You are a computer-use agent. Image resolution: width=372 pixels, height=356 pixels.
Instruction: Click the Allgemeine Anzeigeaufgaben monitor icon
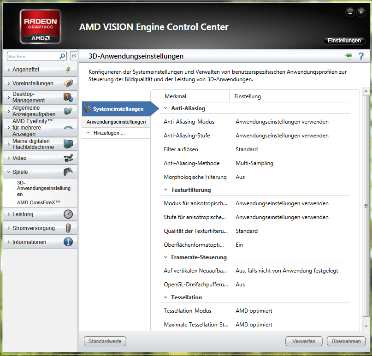pyautogui.click(x=68, y=111)
